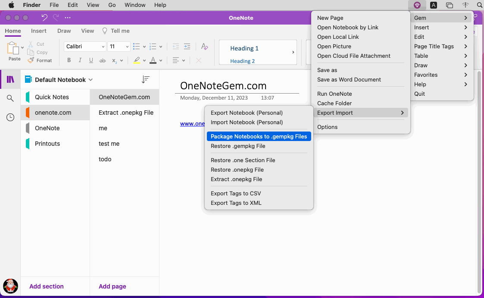Apply the font color swatch
The width and height of the screenshot is (484, 298).
click(x=153, y=60)
